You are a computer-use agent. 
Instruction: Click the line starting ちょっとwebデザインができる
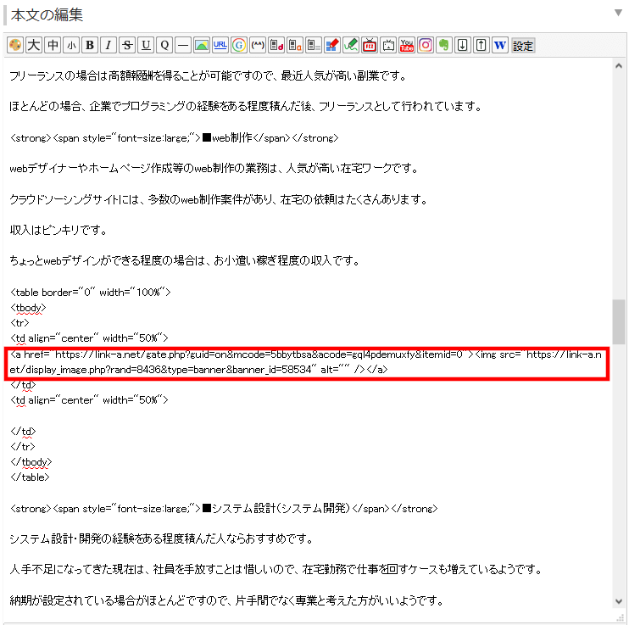coord(185,261)
